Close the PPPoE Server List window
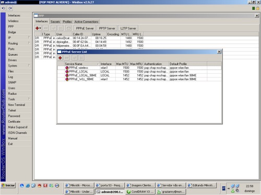 click(219, 51)
